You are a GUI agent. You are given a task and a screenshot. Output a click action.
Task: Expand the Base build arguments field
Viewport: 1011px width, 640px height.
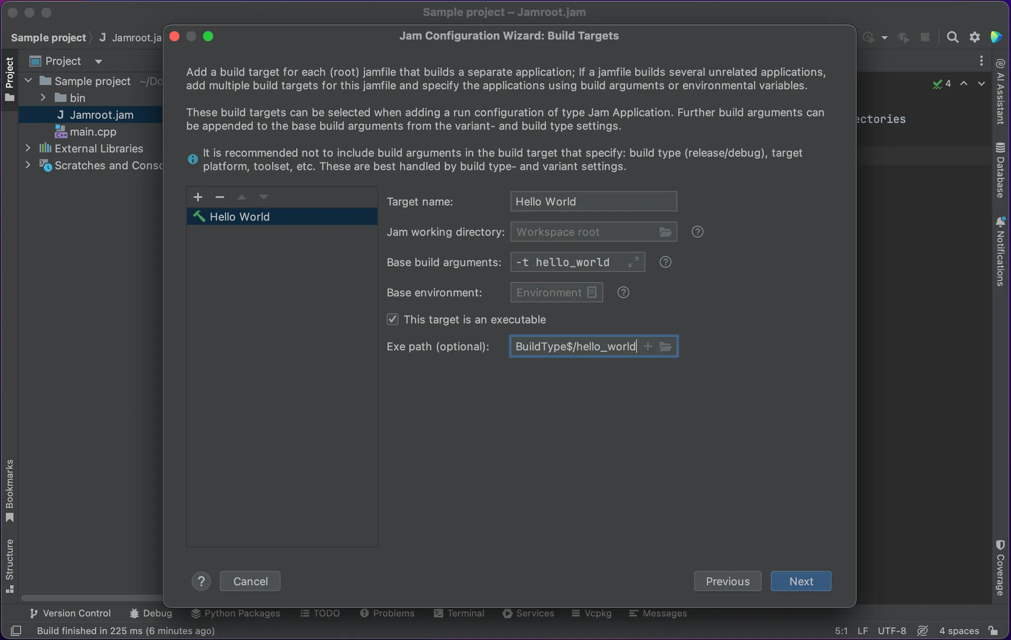pyautogui.click(x=633, y=262)
